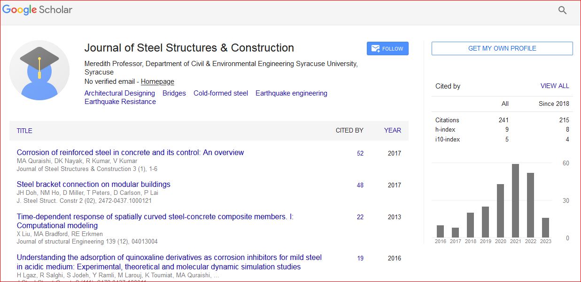Click the 2021 citations bar
The height and width of the screenshot is (282, 581).
[x=515, y=200]
